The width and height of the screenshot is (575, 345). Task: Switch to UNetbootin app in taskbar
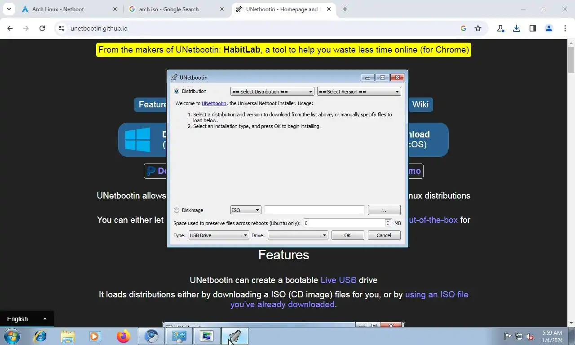tap(235, 336)
